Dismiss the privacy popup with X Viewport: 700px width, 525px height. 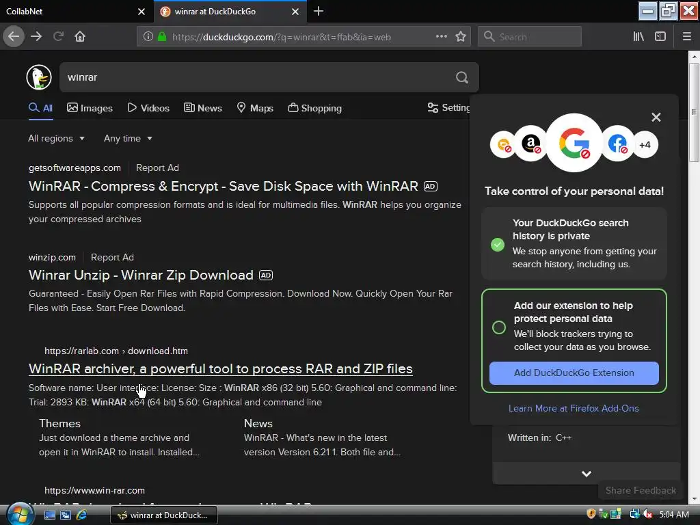[x=656, y=118]
